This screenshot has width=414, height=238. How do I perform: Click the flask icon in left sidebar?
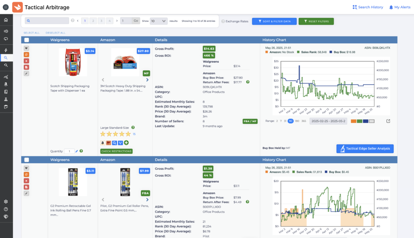click(6, 99)
